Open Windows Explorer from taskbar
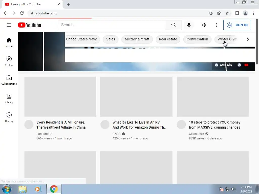259x194 pixels. pyautogui.click(x=23, y=189)
